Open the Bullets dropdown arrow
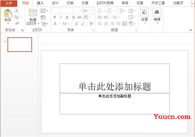This screenshot has width=195, height=137. coord(105,11)
